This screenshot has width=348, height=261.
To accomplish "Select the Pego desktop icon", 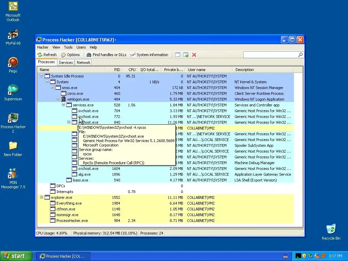I will [13, 65].
